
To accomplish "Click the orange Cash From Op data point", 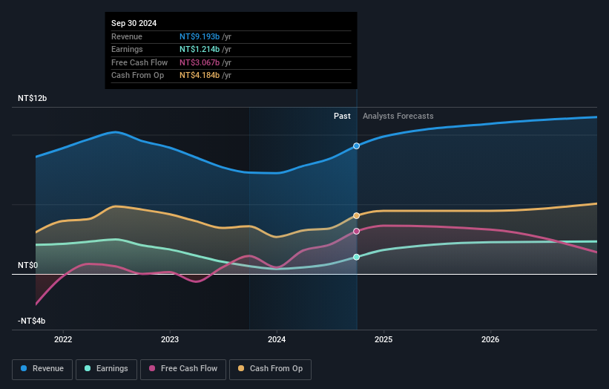I will pos(356,216).
